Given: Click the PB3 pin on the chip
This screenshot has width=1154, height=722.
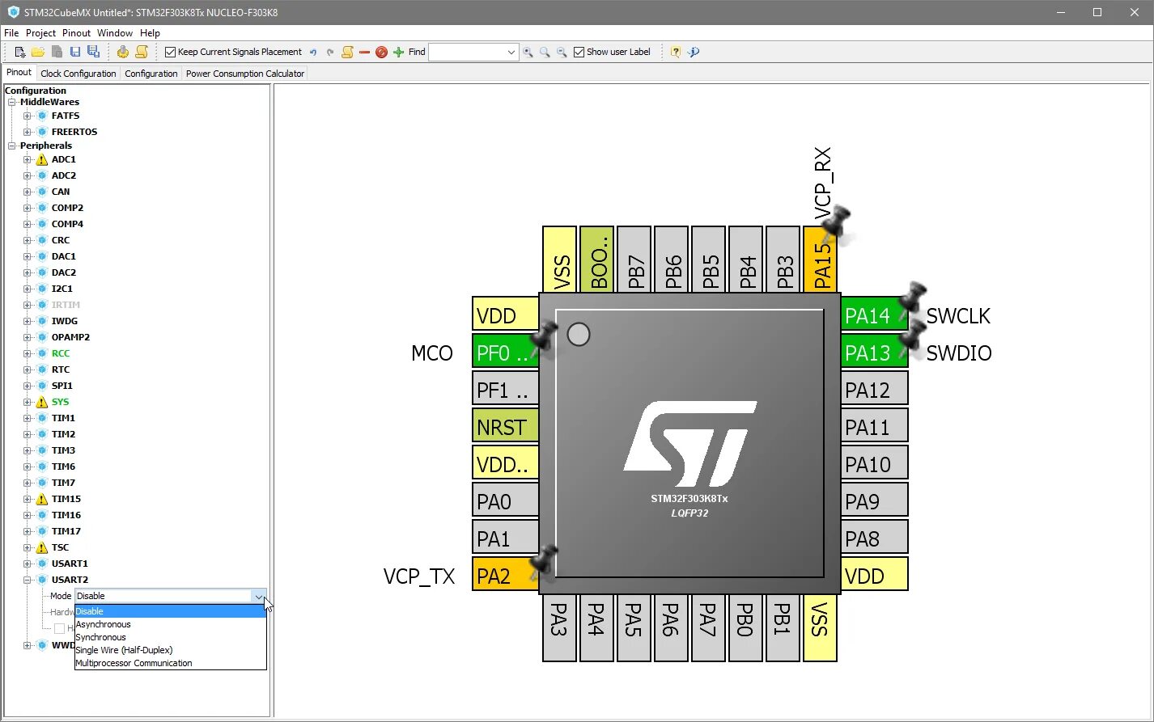Looking at the screenshot, I should click(784, 259).
